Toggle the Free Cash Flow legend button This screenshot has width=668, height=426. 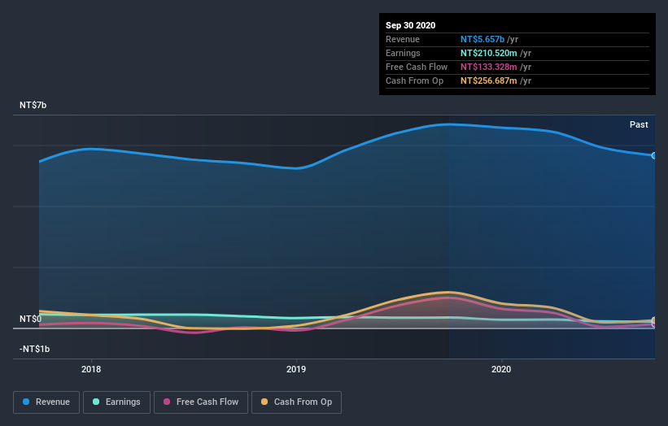click(x=201, y=402)
